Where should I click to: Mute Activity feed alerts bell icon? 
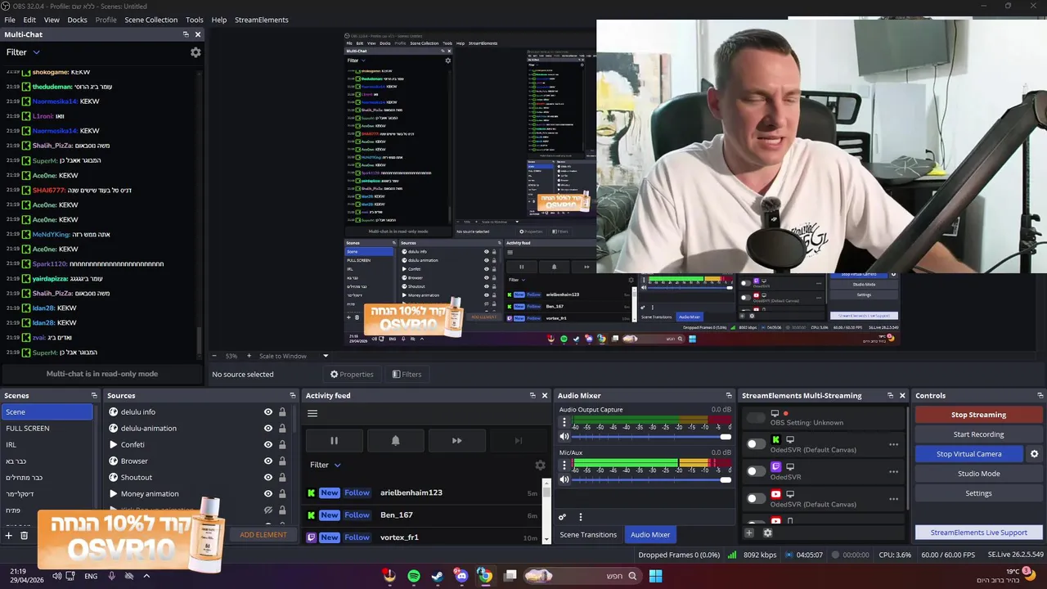pos(395,441)
